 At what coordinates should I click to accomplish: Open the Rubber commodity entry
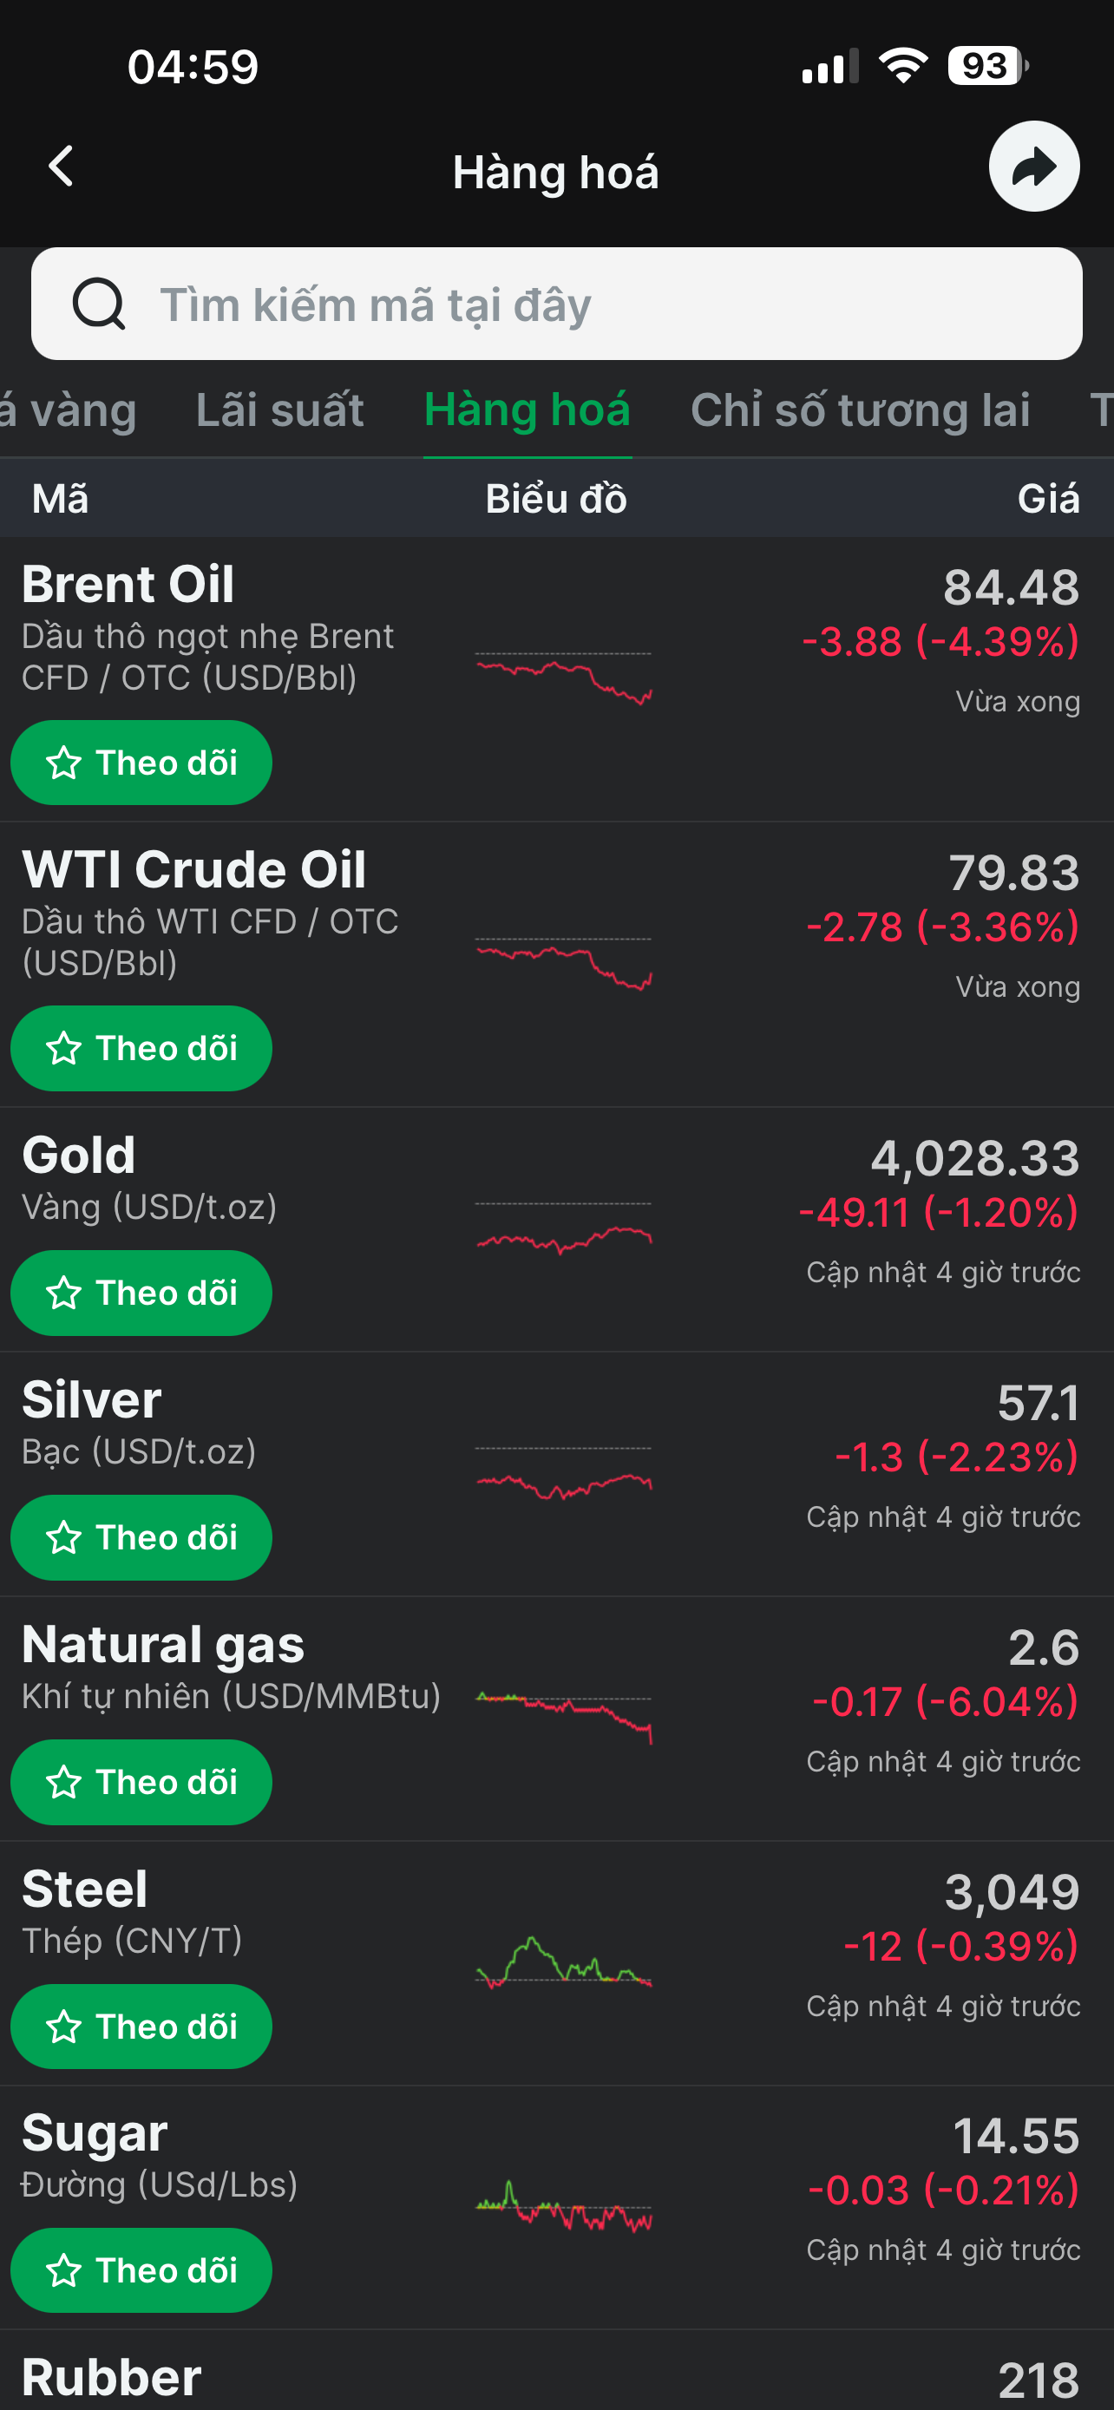[x=556, y=2373]
